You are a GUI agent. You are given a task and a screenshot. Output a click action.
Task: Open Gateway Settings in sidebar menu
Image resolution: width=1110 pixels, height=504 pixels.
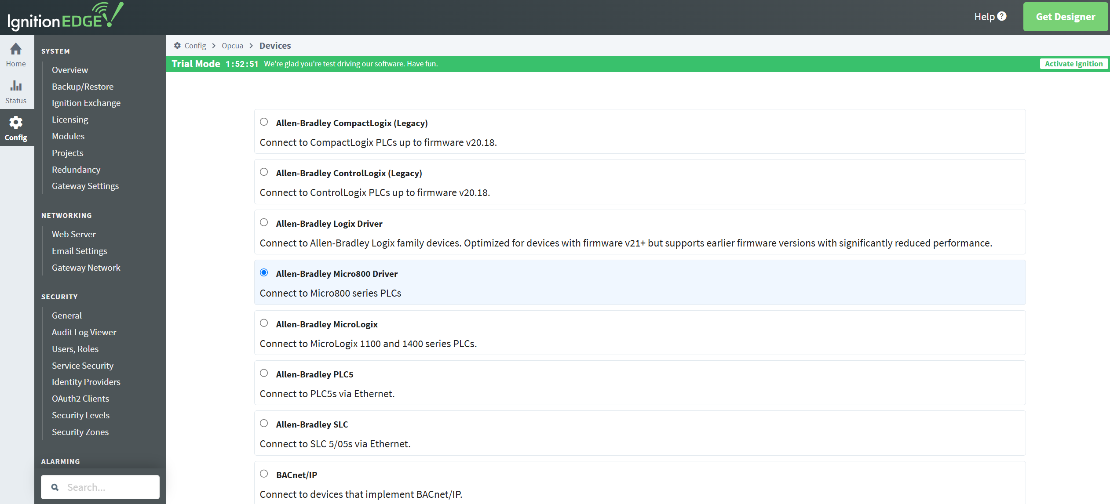(85, 186)
